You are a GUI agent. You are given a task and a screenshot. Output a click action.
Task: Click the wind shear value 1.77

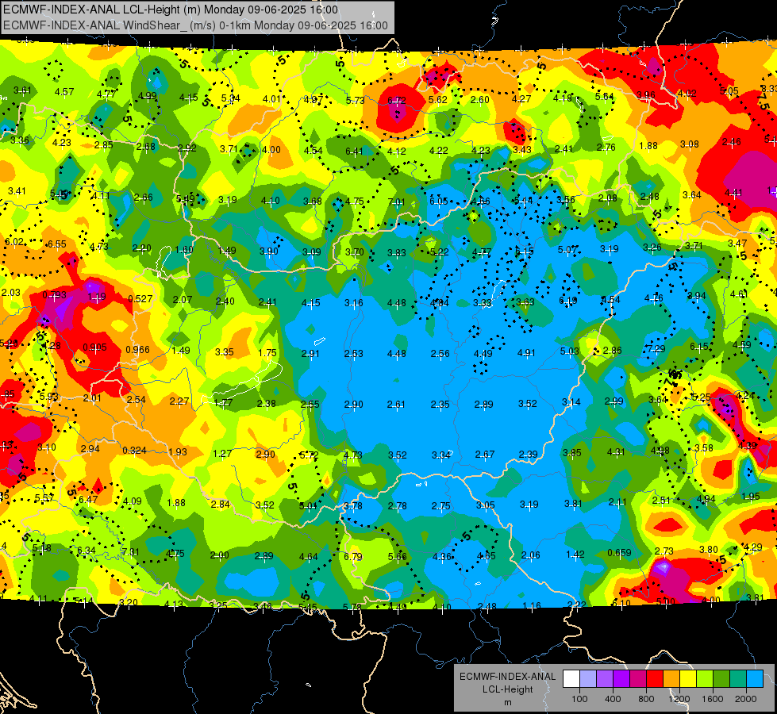224,402
